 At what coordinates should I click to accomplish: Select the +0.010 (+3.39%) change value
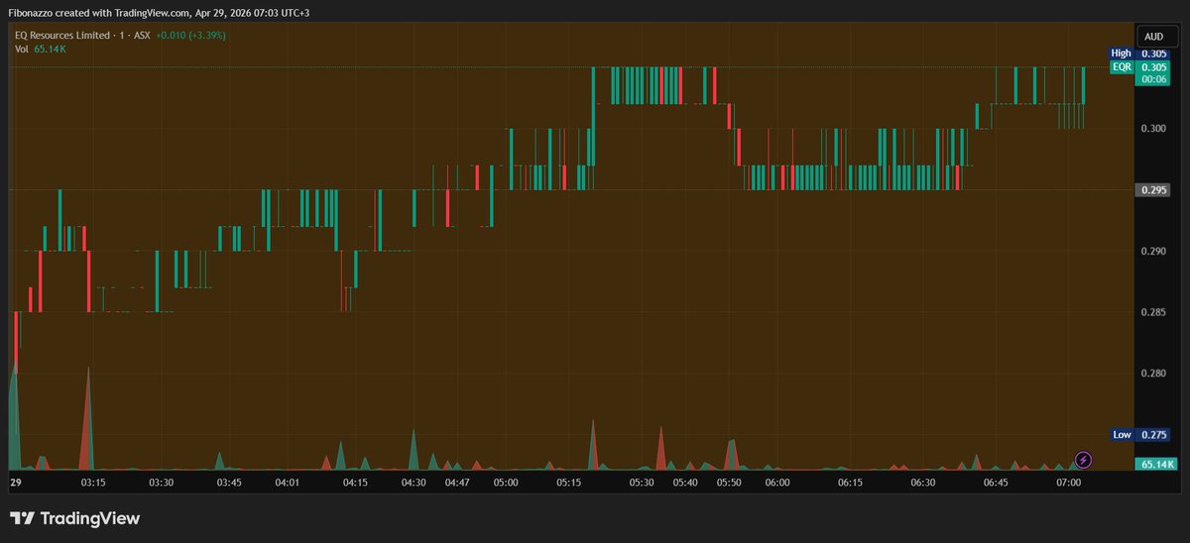point(190,35)
